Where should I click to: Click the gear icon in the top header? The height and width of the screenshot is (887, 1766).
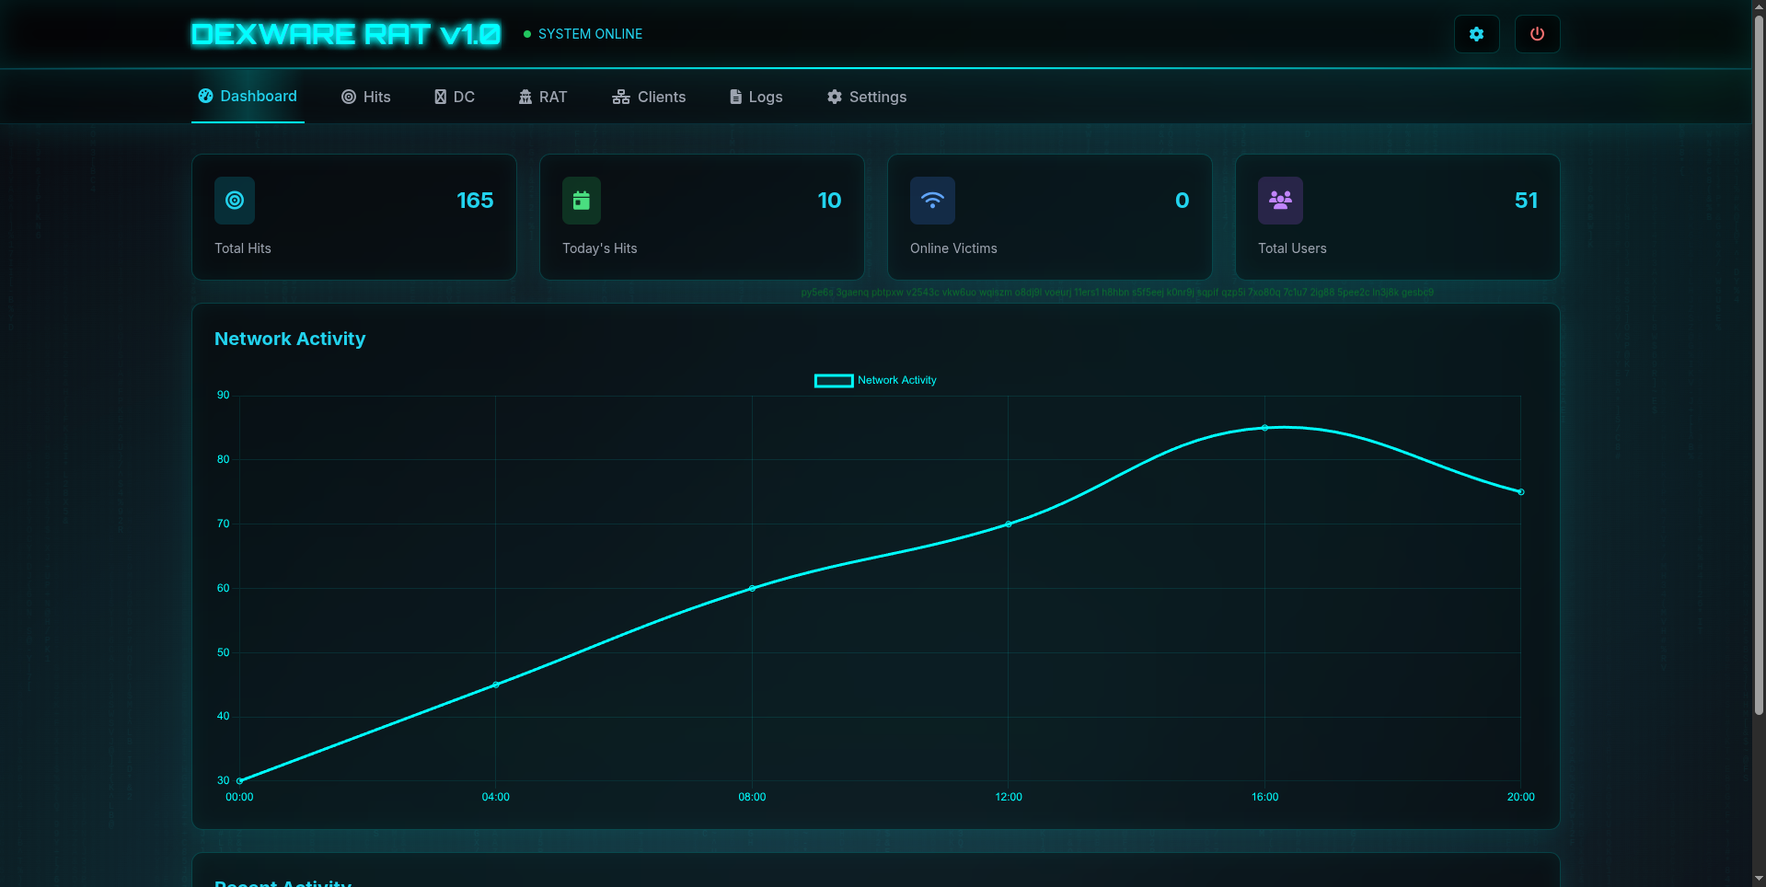point(1476,34)
